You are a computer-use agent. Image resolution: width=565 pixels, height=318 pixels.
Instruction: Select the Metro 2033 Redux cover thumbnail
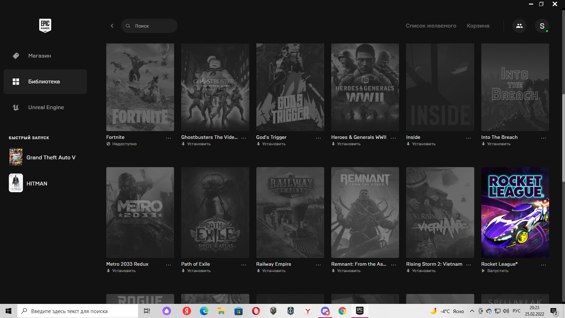click(140, 212)
